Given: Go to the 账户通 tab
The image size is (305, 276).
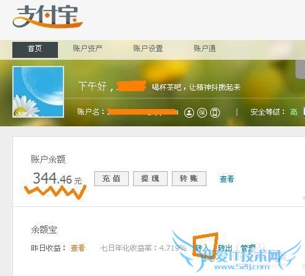Looking at the screenshot, I should (205, 49).
